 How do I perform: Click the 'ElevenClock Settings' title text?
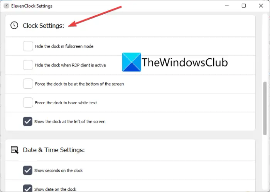click(32, 6)
